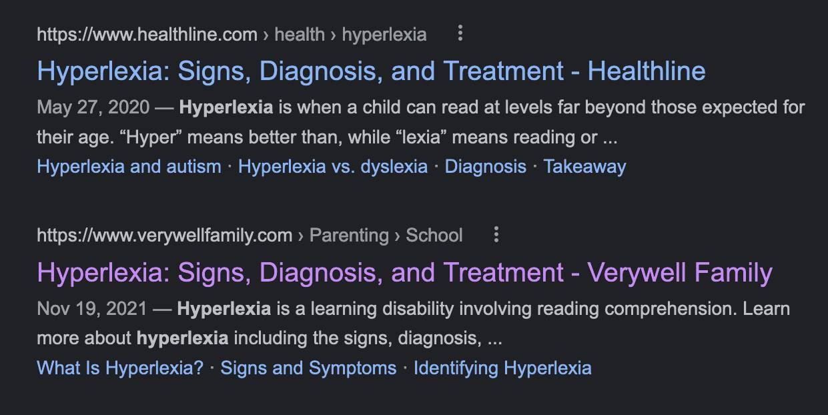Image resolution: width=828 pixels, height=415 pixels.
Task: Click the https://www.verywellfamily.com URL text
Action: [x=164, y=235]
